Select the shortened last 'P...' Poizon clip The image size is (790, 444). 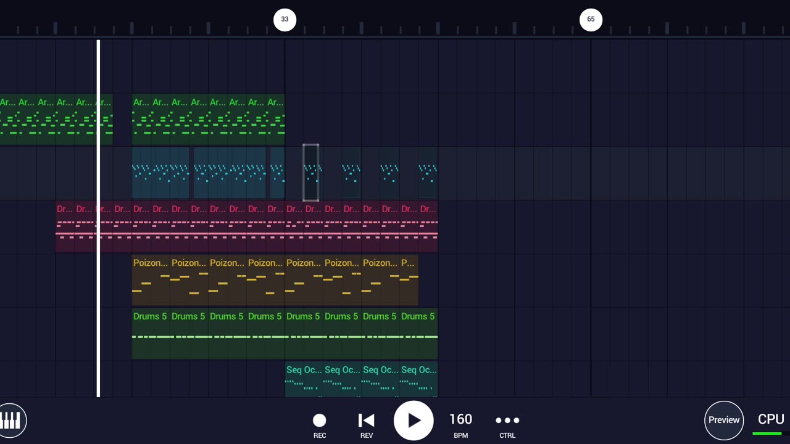[409, 280]
